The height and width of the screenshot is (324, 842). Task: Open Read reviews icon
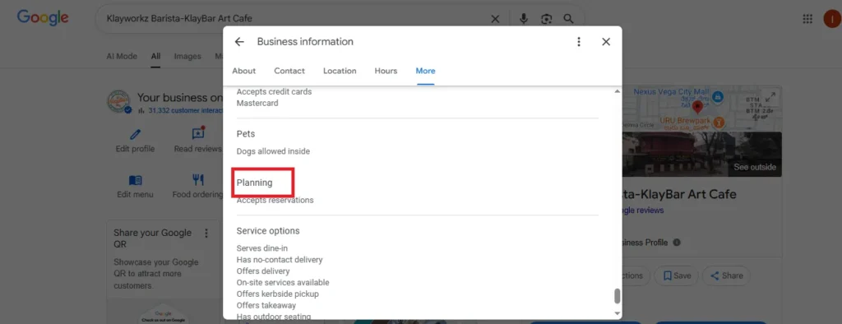click(x=198, y=133)
